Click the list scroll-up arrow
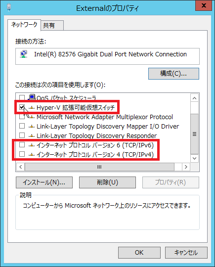Image resolution: width=215 pixels, height=267 pixels. tap(195, 98)
